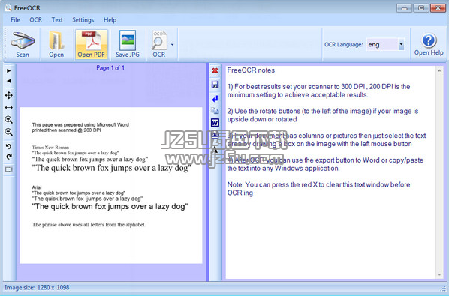The image size is (449, 296).
Task: Click the Open PDF toolbar button
Action: tap(92, 44)
